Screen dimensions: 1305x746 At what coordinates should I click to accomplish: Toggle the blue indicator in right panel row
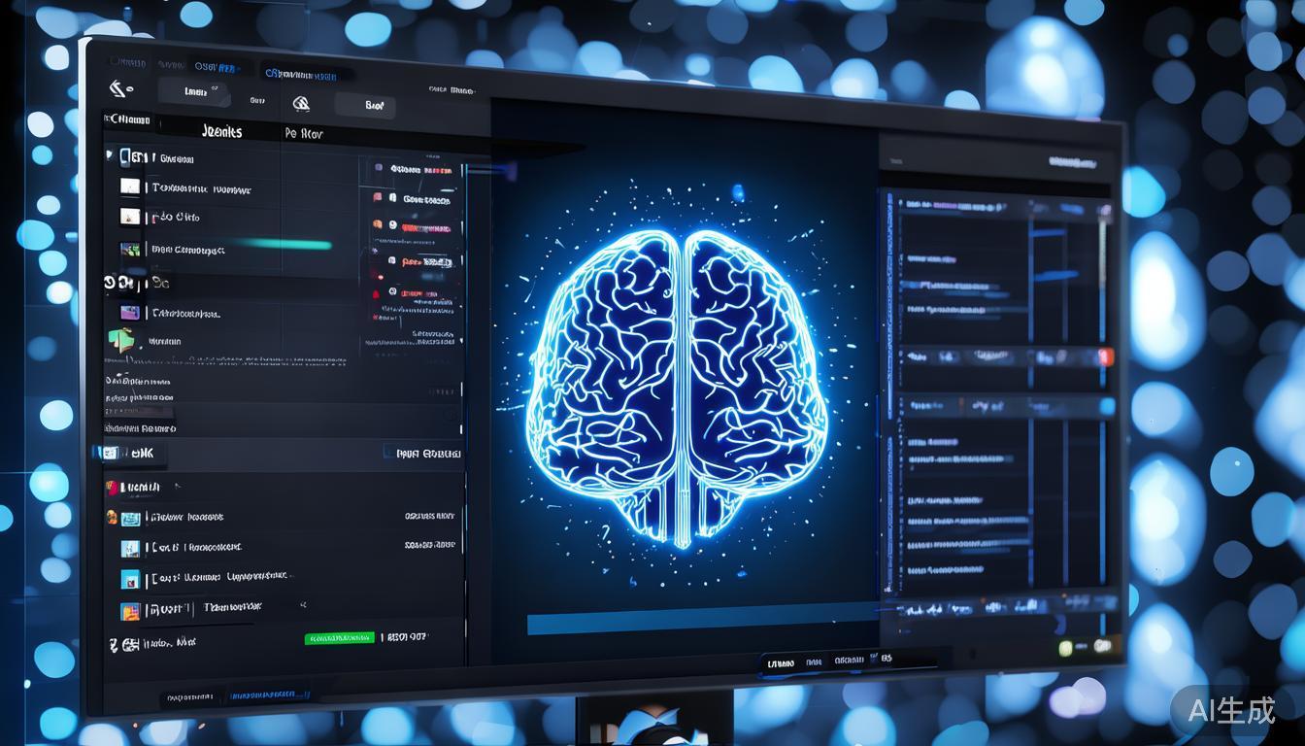(1105, 405)
